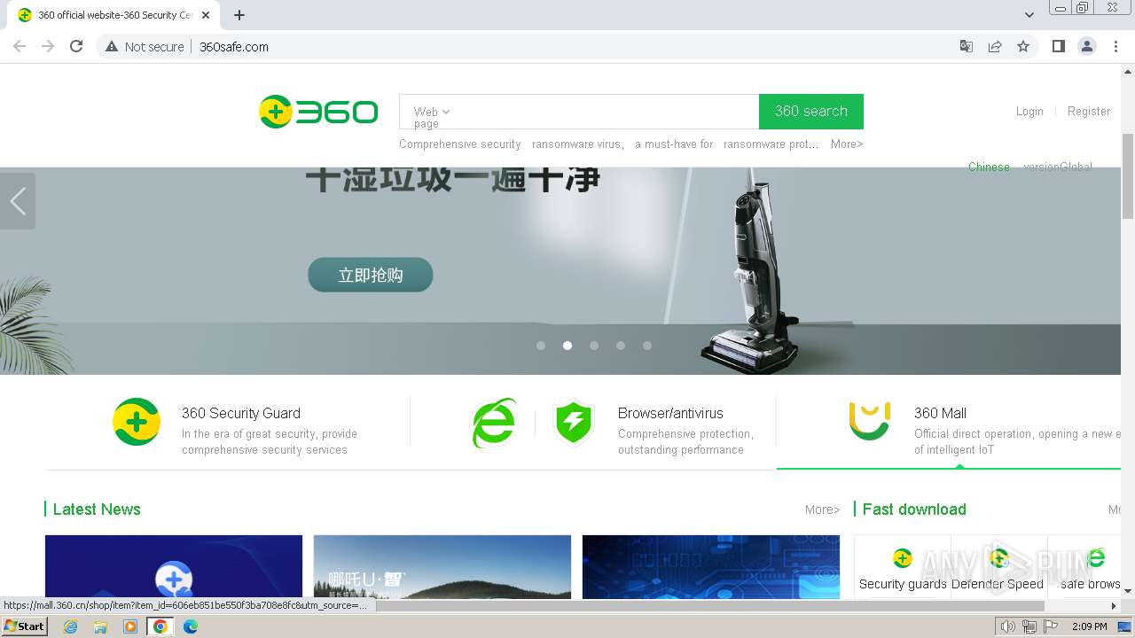The width and height of the screenshot is (1135, 638).
Task: Click Defender Speed fast download icon
Action: click(999, 558)
